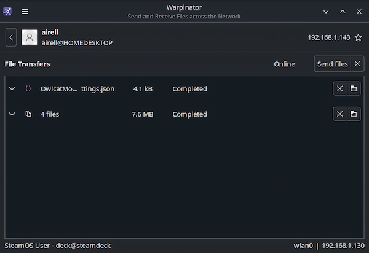Expand the 4 files transfer row

click(12, 114)
